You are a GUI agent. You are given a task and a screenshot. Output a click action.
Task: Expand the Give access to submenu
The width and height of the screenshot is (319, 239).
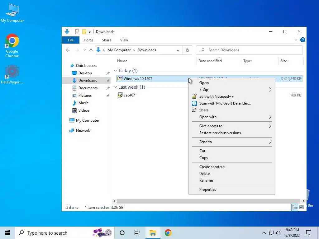tap(231, 126)
